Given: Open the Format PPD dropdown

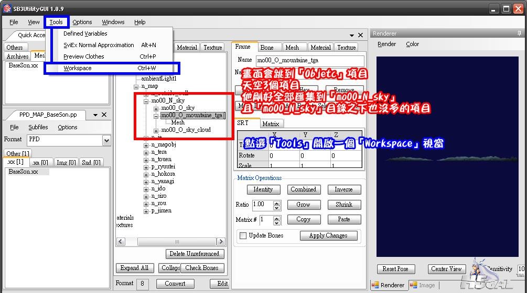Looking at the screenshot, I should 106,140.
